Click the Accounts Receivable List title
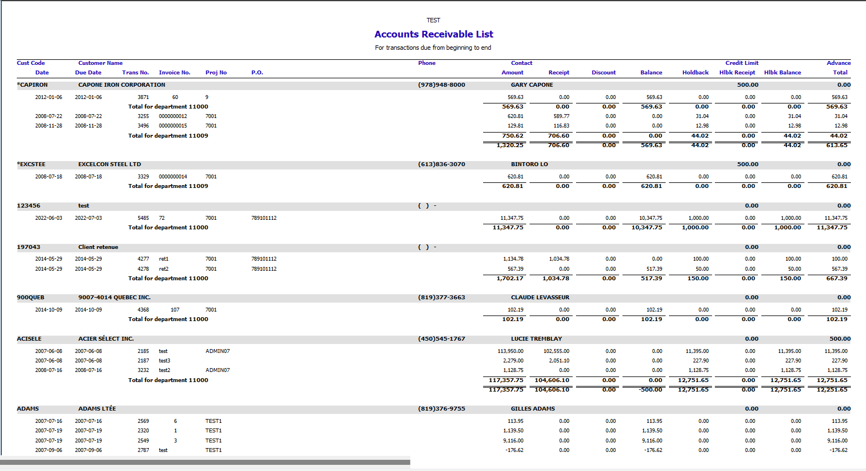Viewport: 866px width, 471px height. [x=433, y=34]
